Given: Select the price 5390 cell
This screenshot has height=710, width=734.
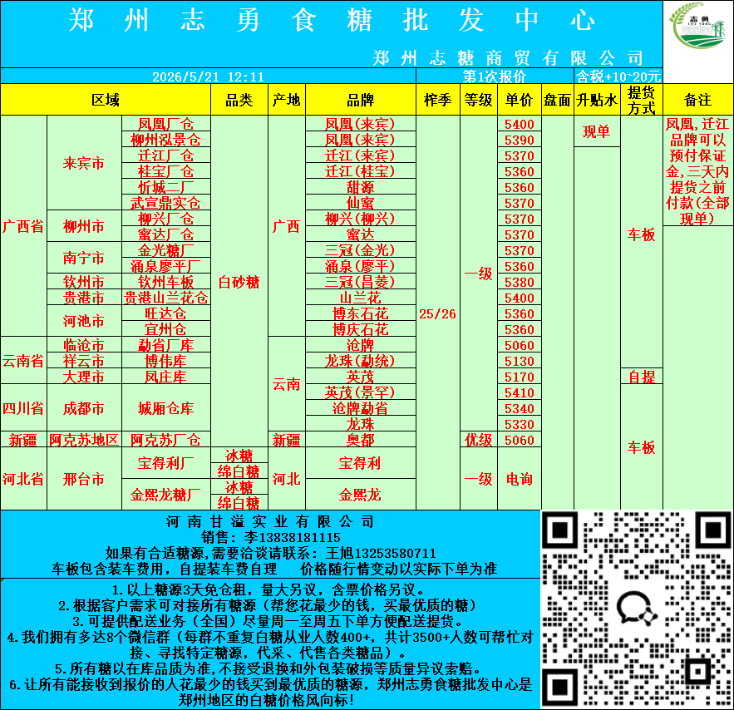Looking at the screenshot, I should coord(520,140).
